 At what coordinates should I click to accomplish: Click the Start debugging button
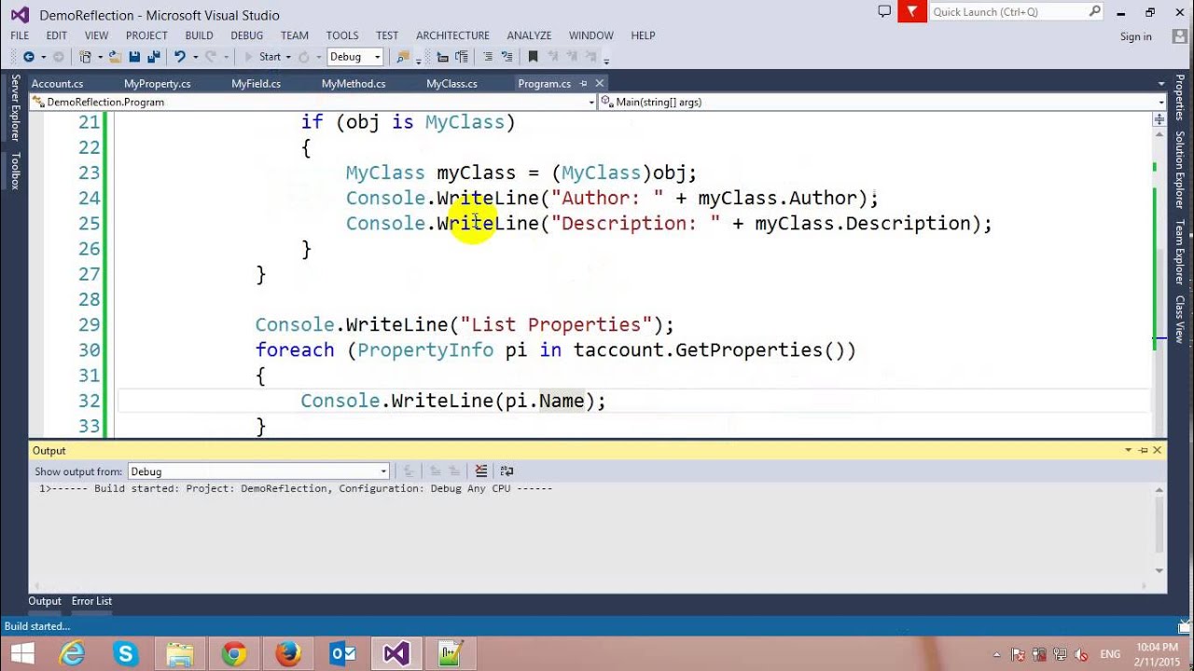262,57
